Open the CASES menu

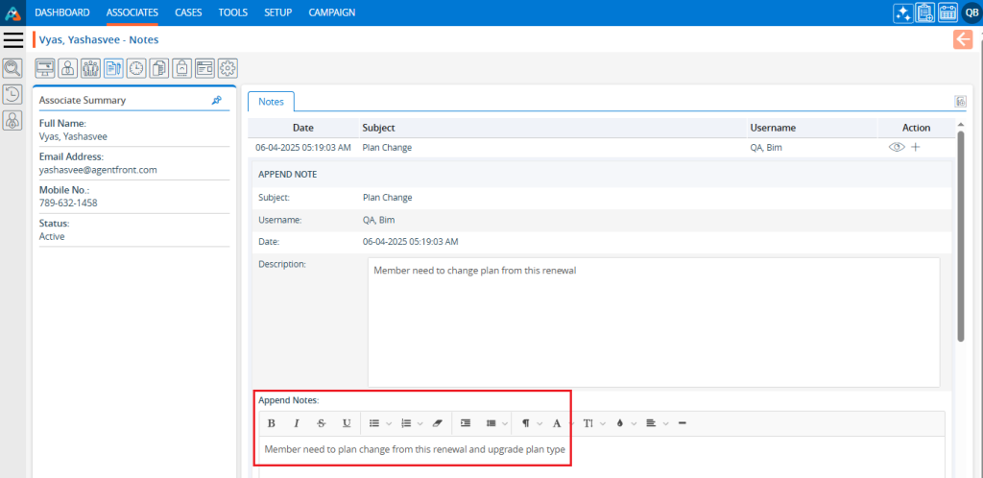coord(188,12)
